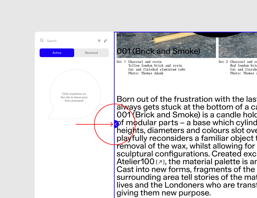This screenshot has width=257, height=198.
Task: Open the comment filter icon
Action: click(99, 41)
